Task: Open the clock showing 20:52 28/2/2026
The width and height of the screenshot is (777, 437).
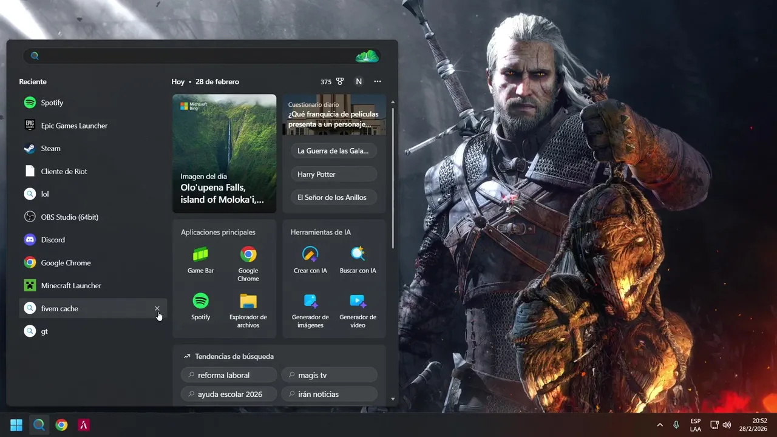Action: (753, 425)
